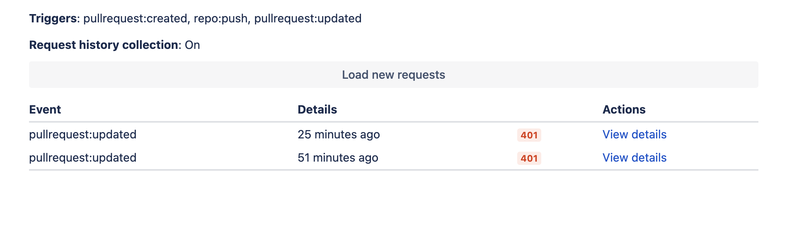Click the Actions column header
804x242 pixels.
coord(624,109)
